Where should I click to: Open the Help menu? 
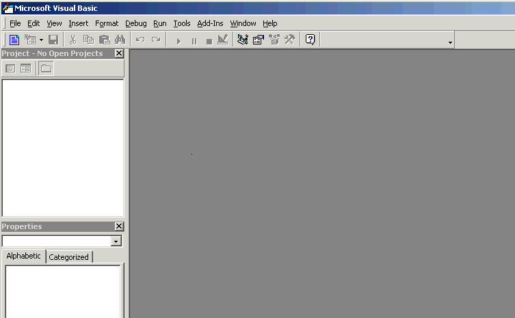click(269, 23)
